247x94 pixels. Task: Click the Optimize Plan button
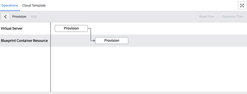233,16
